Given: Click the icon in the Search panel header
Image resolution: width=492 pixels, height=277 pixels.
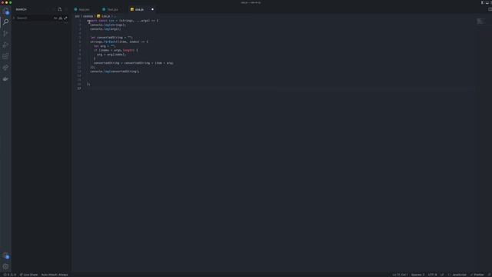Looking at the screenshot, I should (60, 9).
